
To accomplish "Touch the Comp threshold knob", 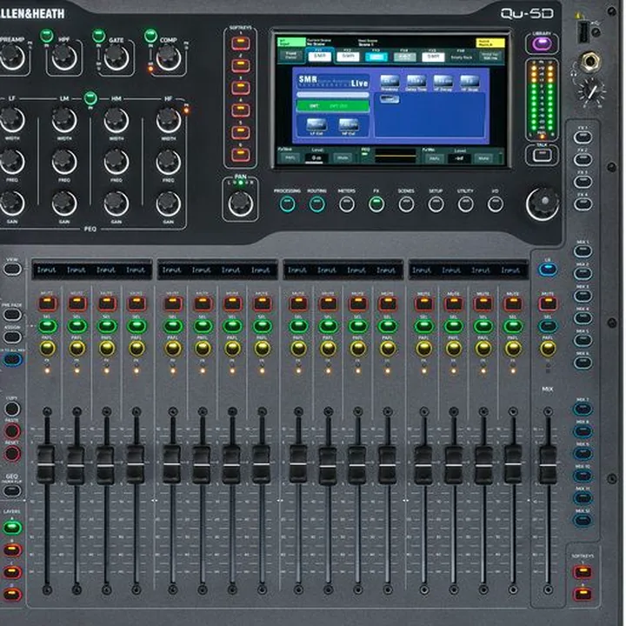I will pyautogui.click(x=169, y=57).
